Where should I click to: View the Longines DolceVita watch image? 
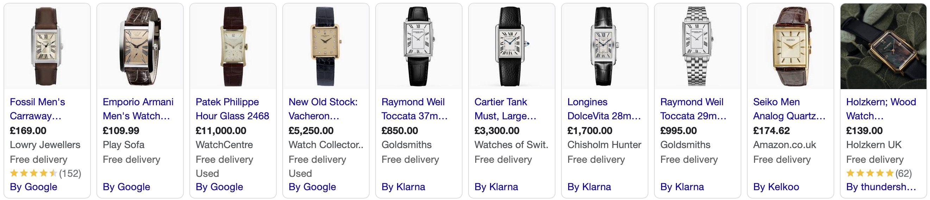(x=604, y=46)
